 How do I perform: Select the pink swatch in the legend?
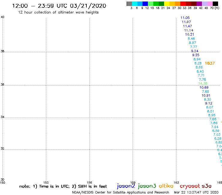coord(210,4)
